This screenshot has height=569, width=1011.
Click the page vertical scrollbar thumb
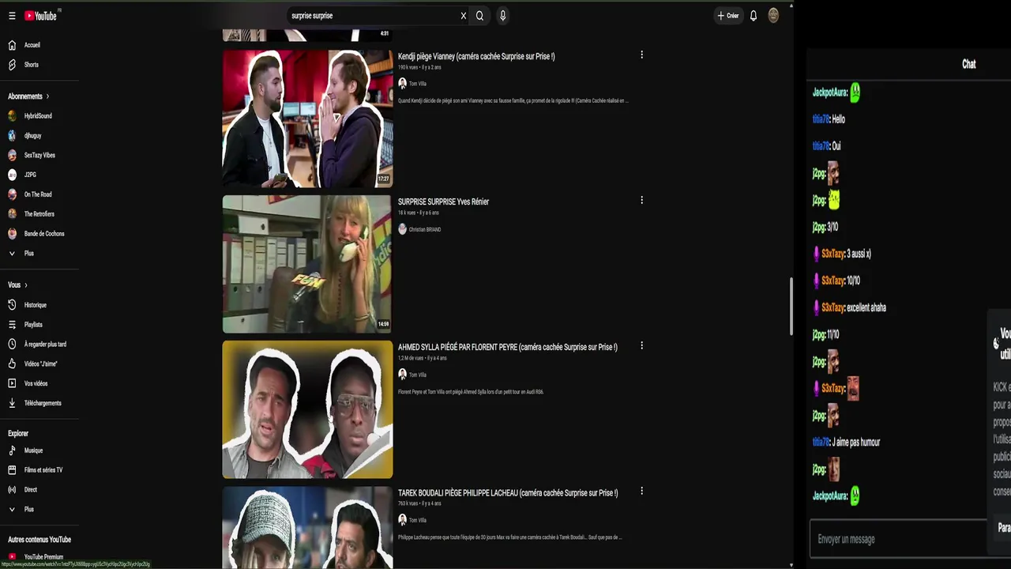coord(791,306)
